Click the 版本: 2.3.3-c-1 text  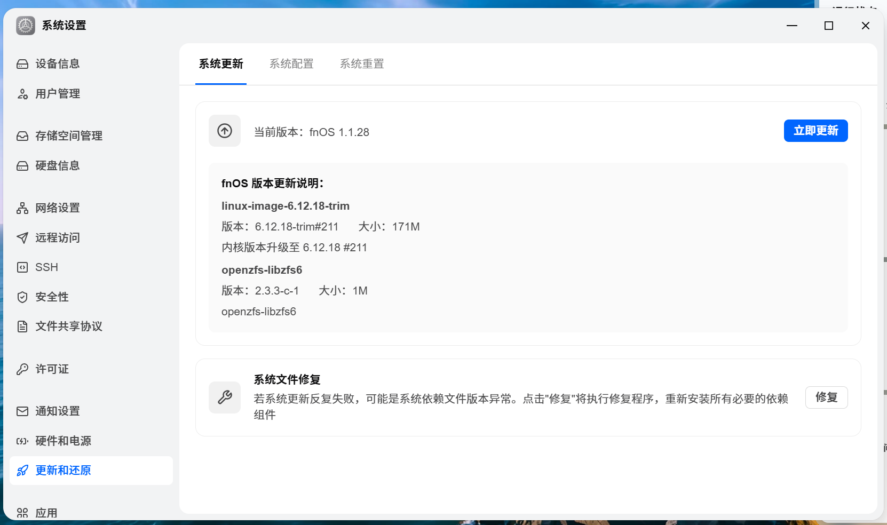point(260,291)
